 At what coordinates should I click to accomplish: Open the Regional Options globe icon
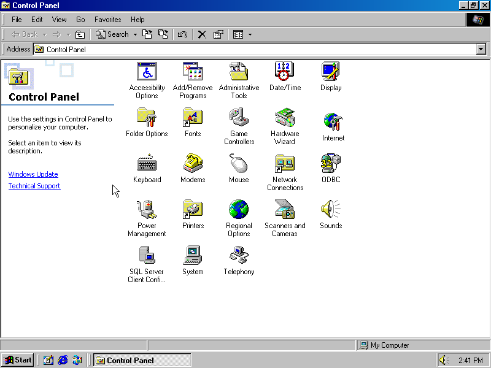(239, 210)
